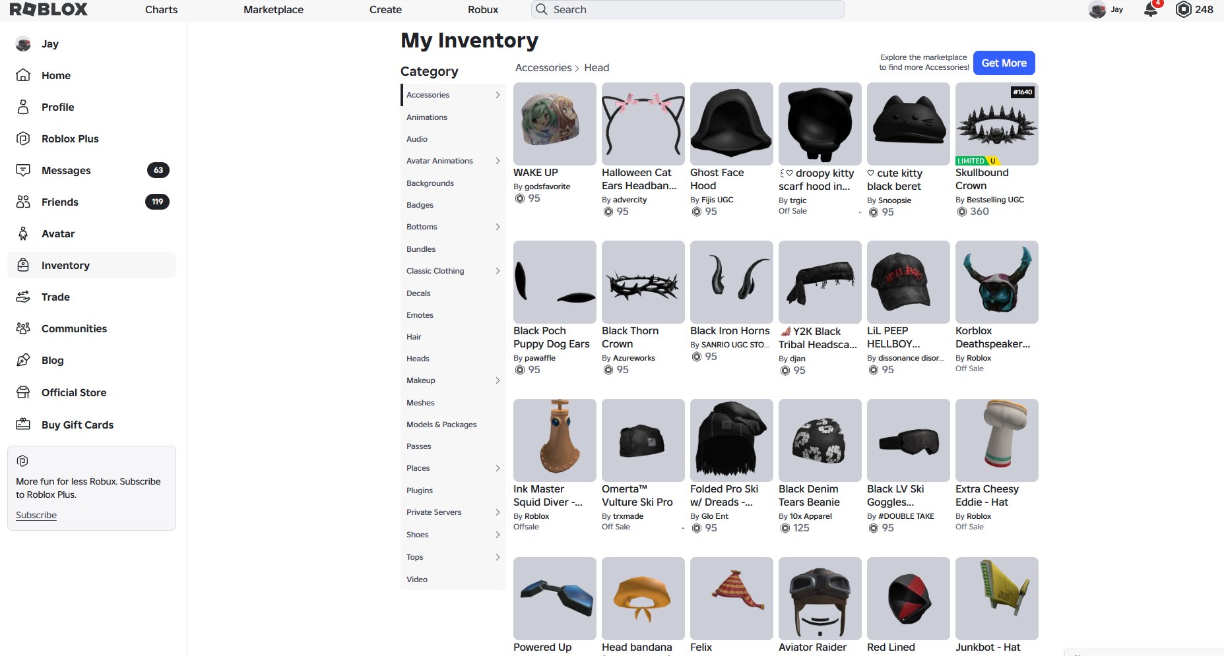
Task: Follow the Subscribe link
Action: click(36, 515)
